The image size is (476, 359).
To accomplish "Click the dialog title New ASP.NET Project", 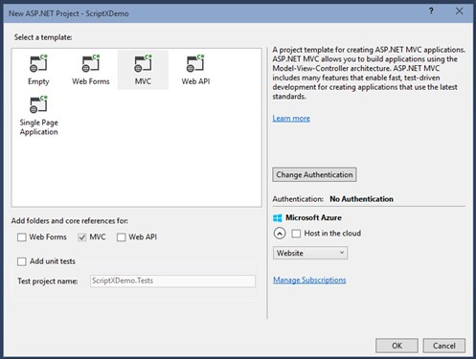I will tap(69, 13).
